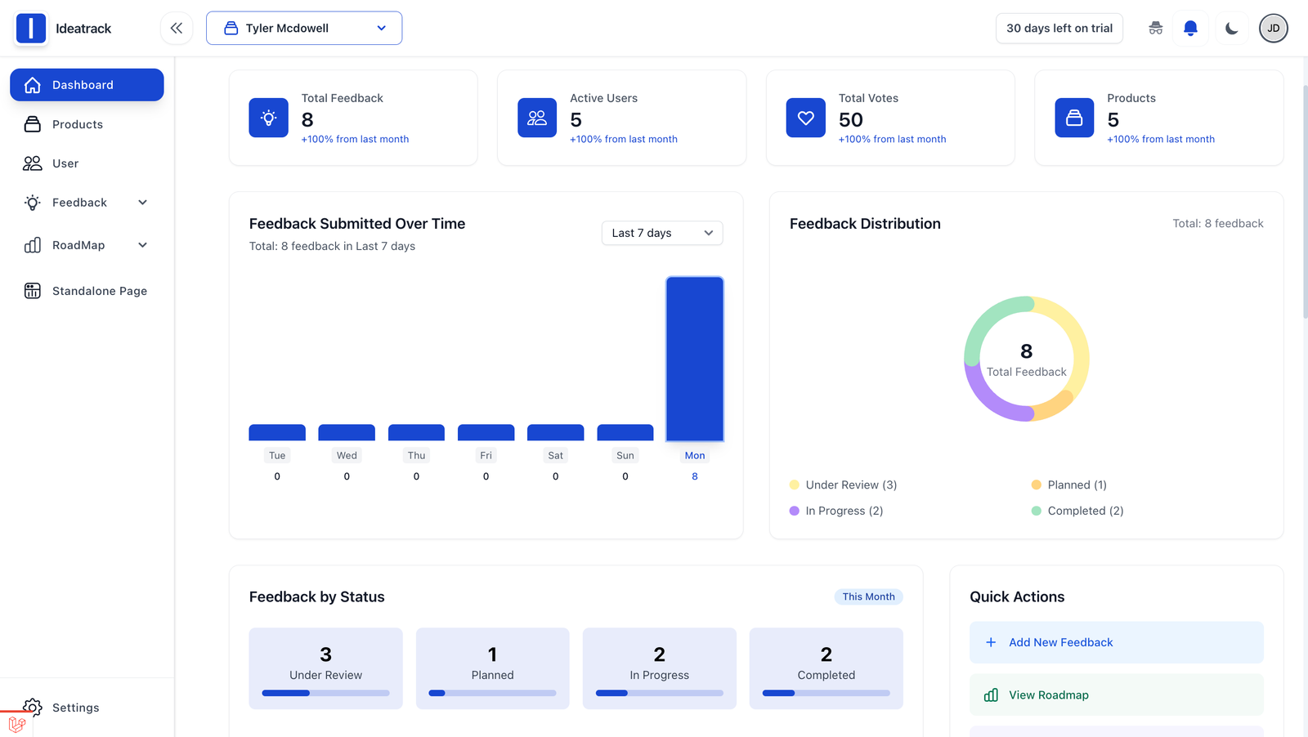Toggle dark mode with moon icon
The image size is (1308, 737).
click(1231, 29)
